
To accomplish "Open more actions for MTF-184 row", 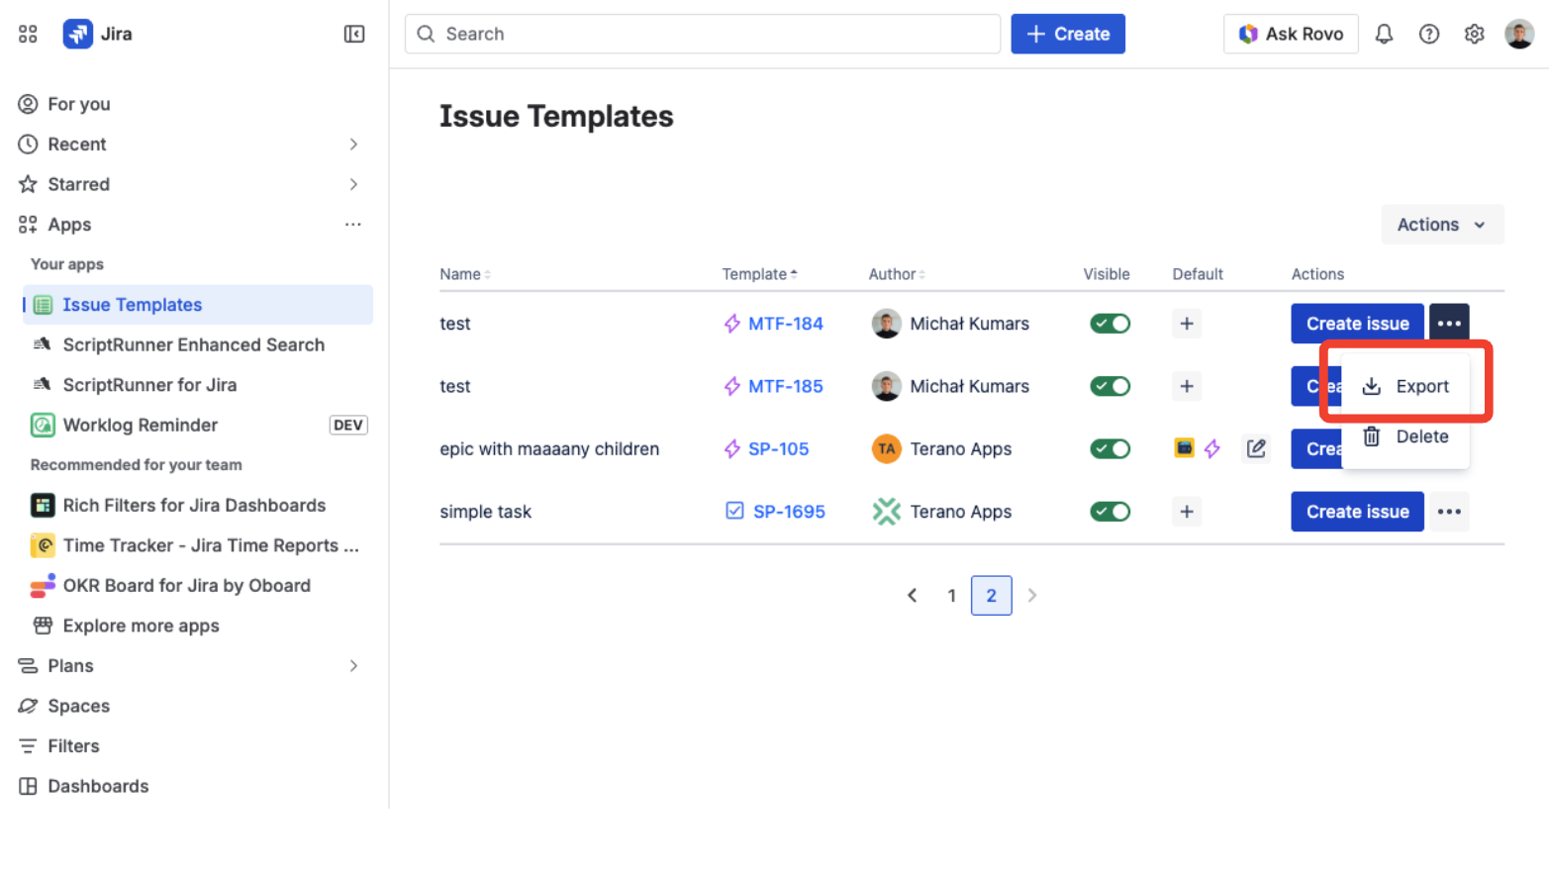I will (x=1449, y=324).
